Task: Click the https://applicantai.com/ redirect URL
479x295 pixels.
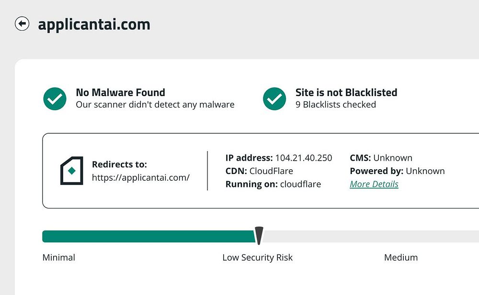Action: coord(141,177)
